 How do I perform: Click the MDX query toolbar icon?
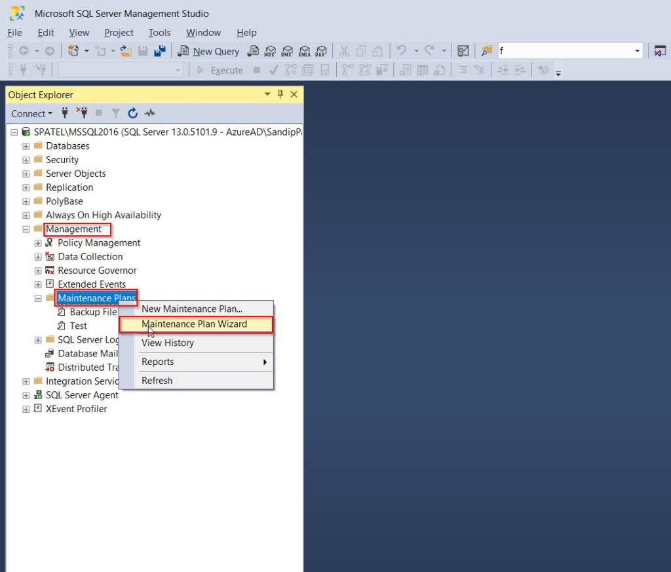tap(270, 51)
